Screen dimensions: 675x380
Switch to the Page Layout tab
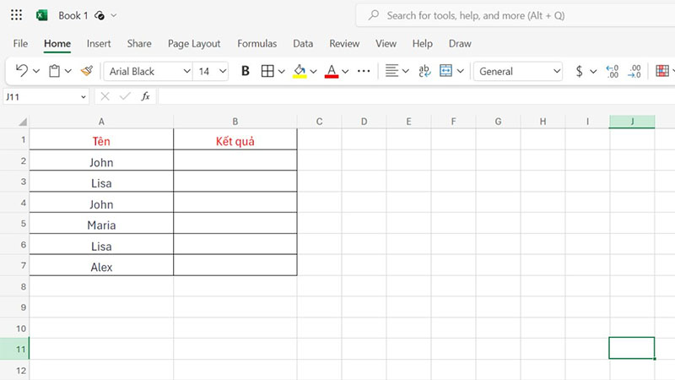pos(194,44)
